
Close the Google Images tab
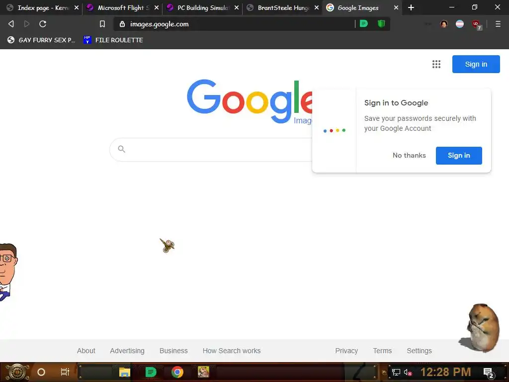click(396, 7)
